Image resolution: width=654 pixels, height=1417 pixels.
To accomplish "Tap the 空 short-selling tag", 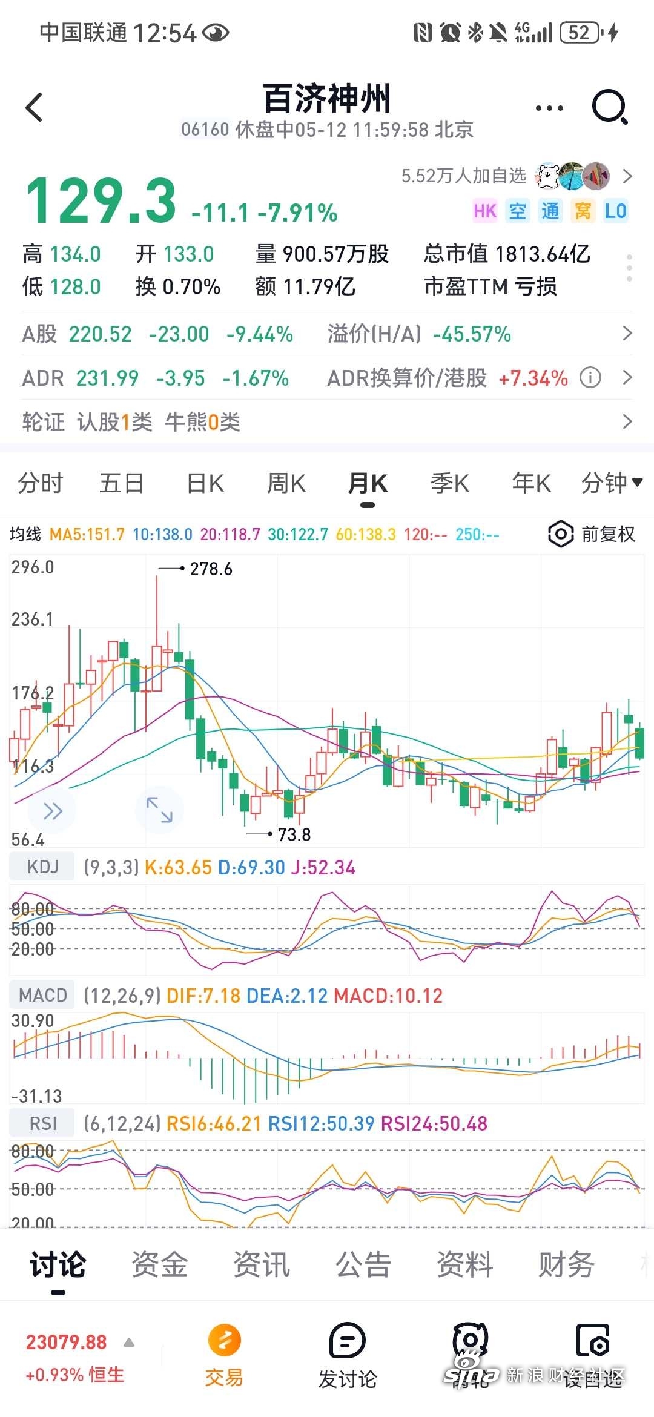I will coord(518,211).
